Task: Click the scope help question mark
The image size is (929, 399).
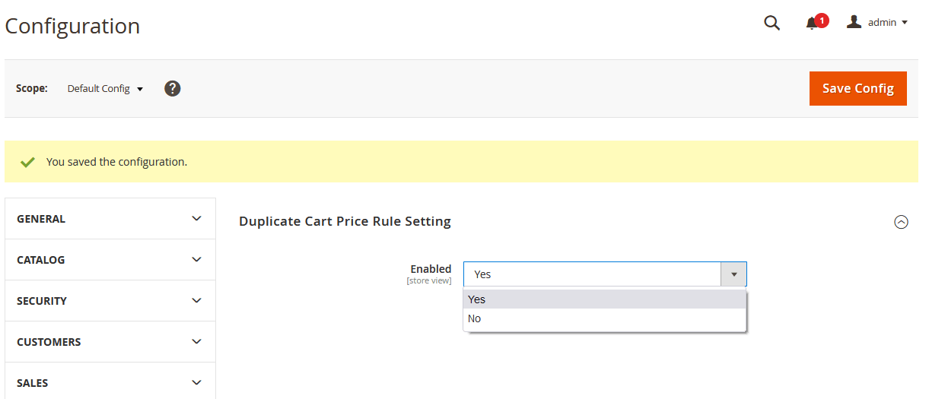Action: [173, 89]
